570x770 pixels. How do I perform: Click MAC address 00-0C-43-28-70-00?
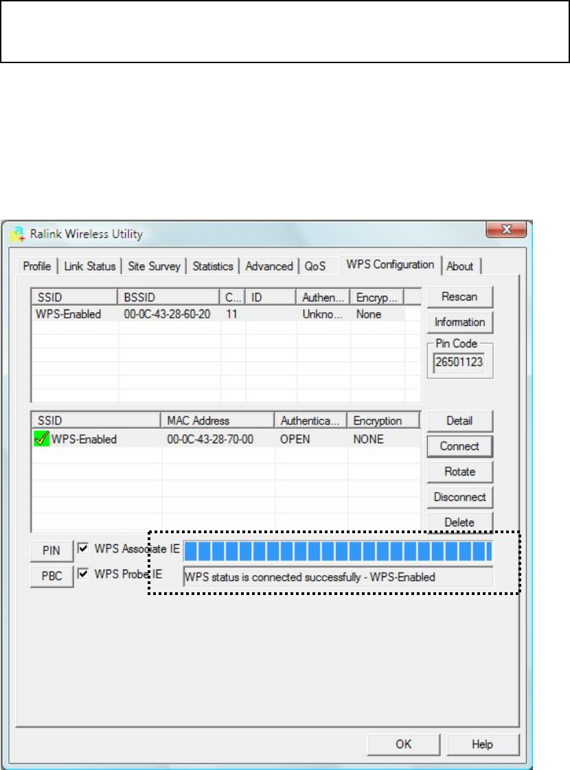click(210, 439)
